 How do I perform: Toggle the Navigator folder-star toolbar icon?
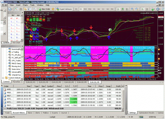click(25, 9)
